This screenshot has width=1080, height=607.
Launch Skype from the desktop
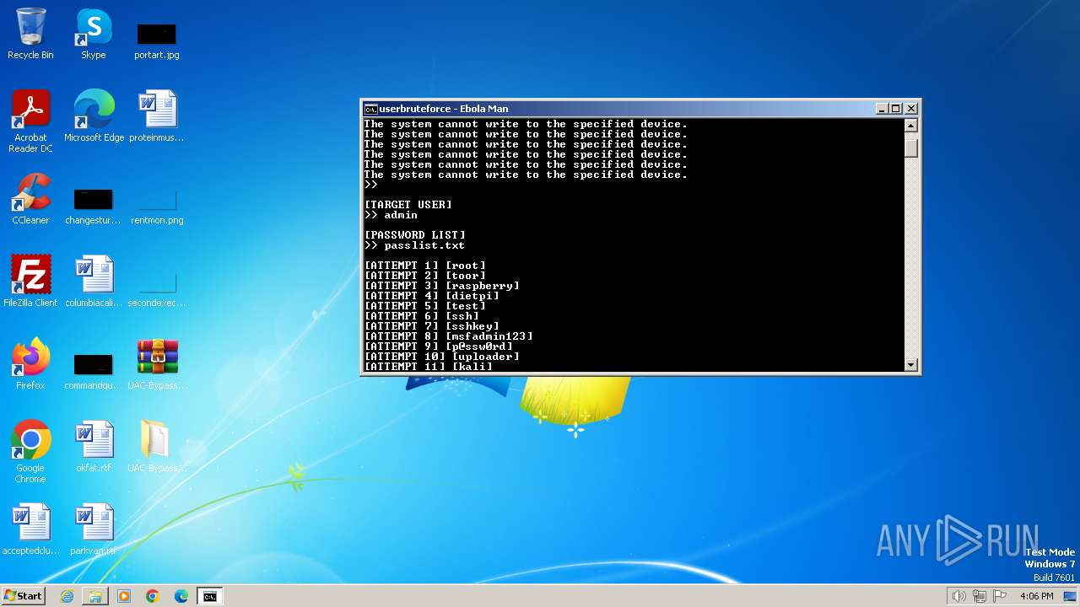point(94,34)
